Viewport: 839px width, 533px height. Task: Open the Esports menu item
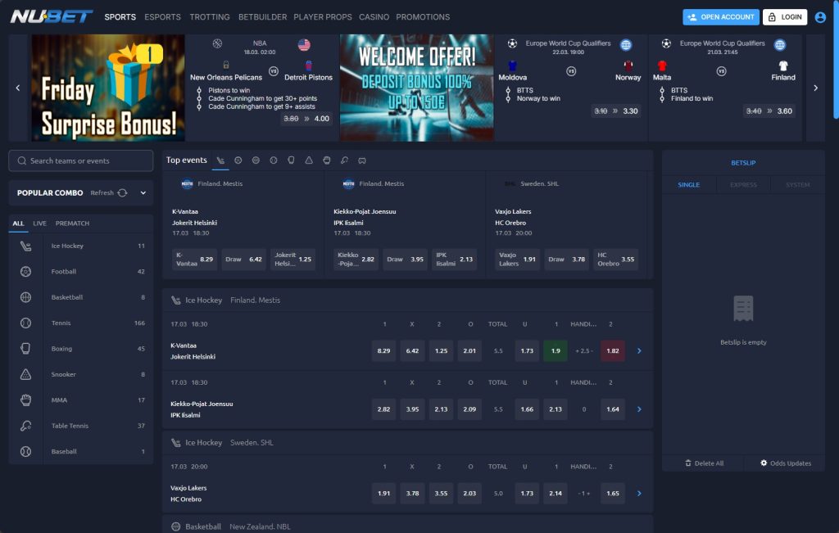pyautogui.click(x=163, y=17)
